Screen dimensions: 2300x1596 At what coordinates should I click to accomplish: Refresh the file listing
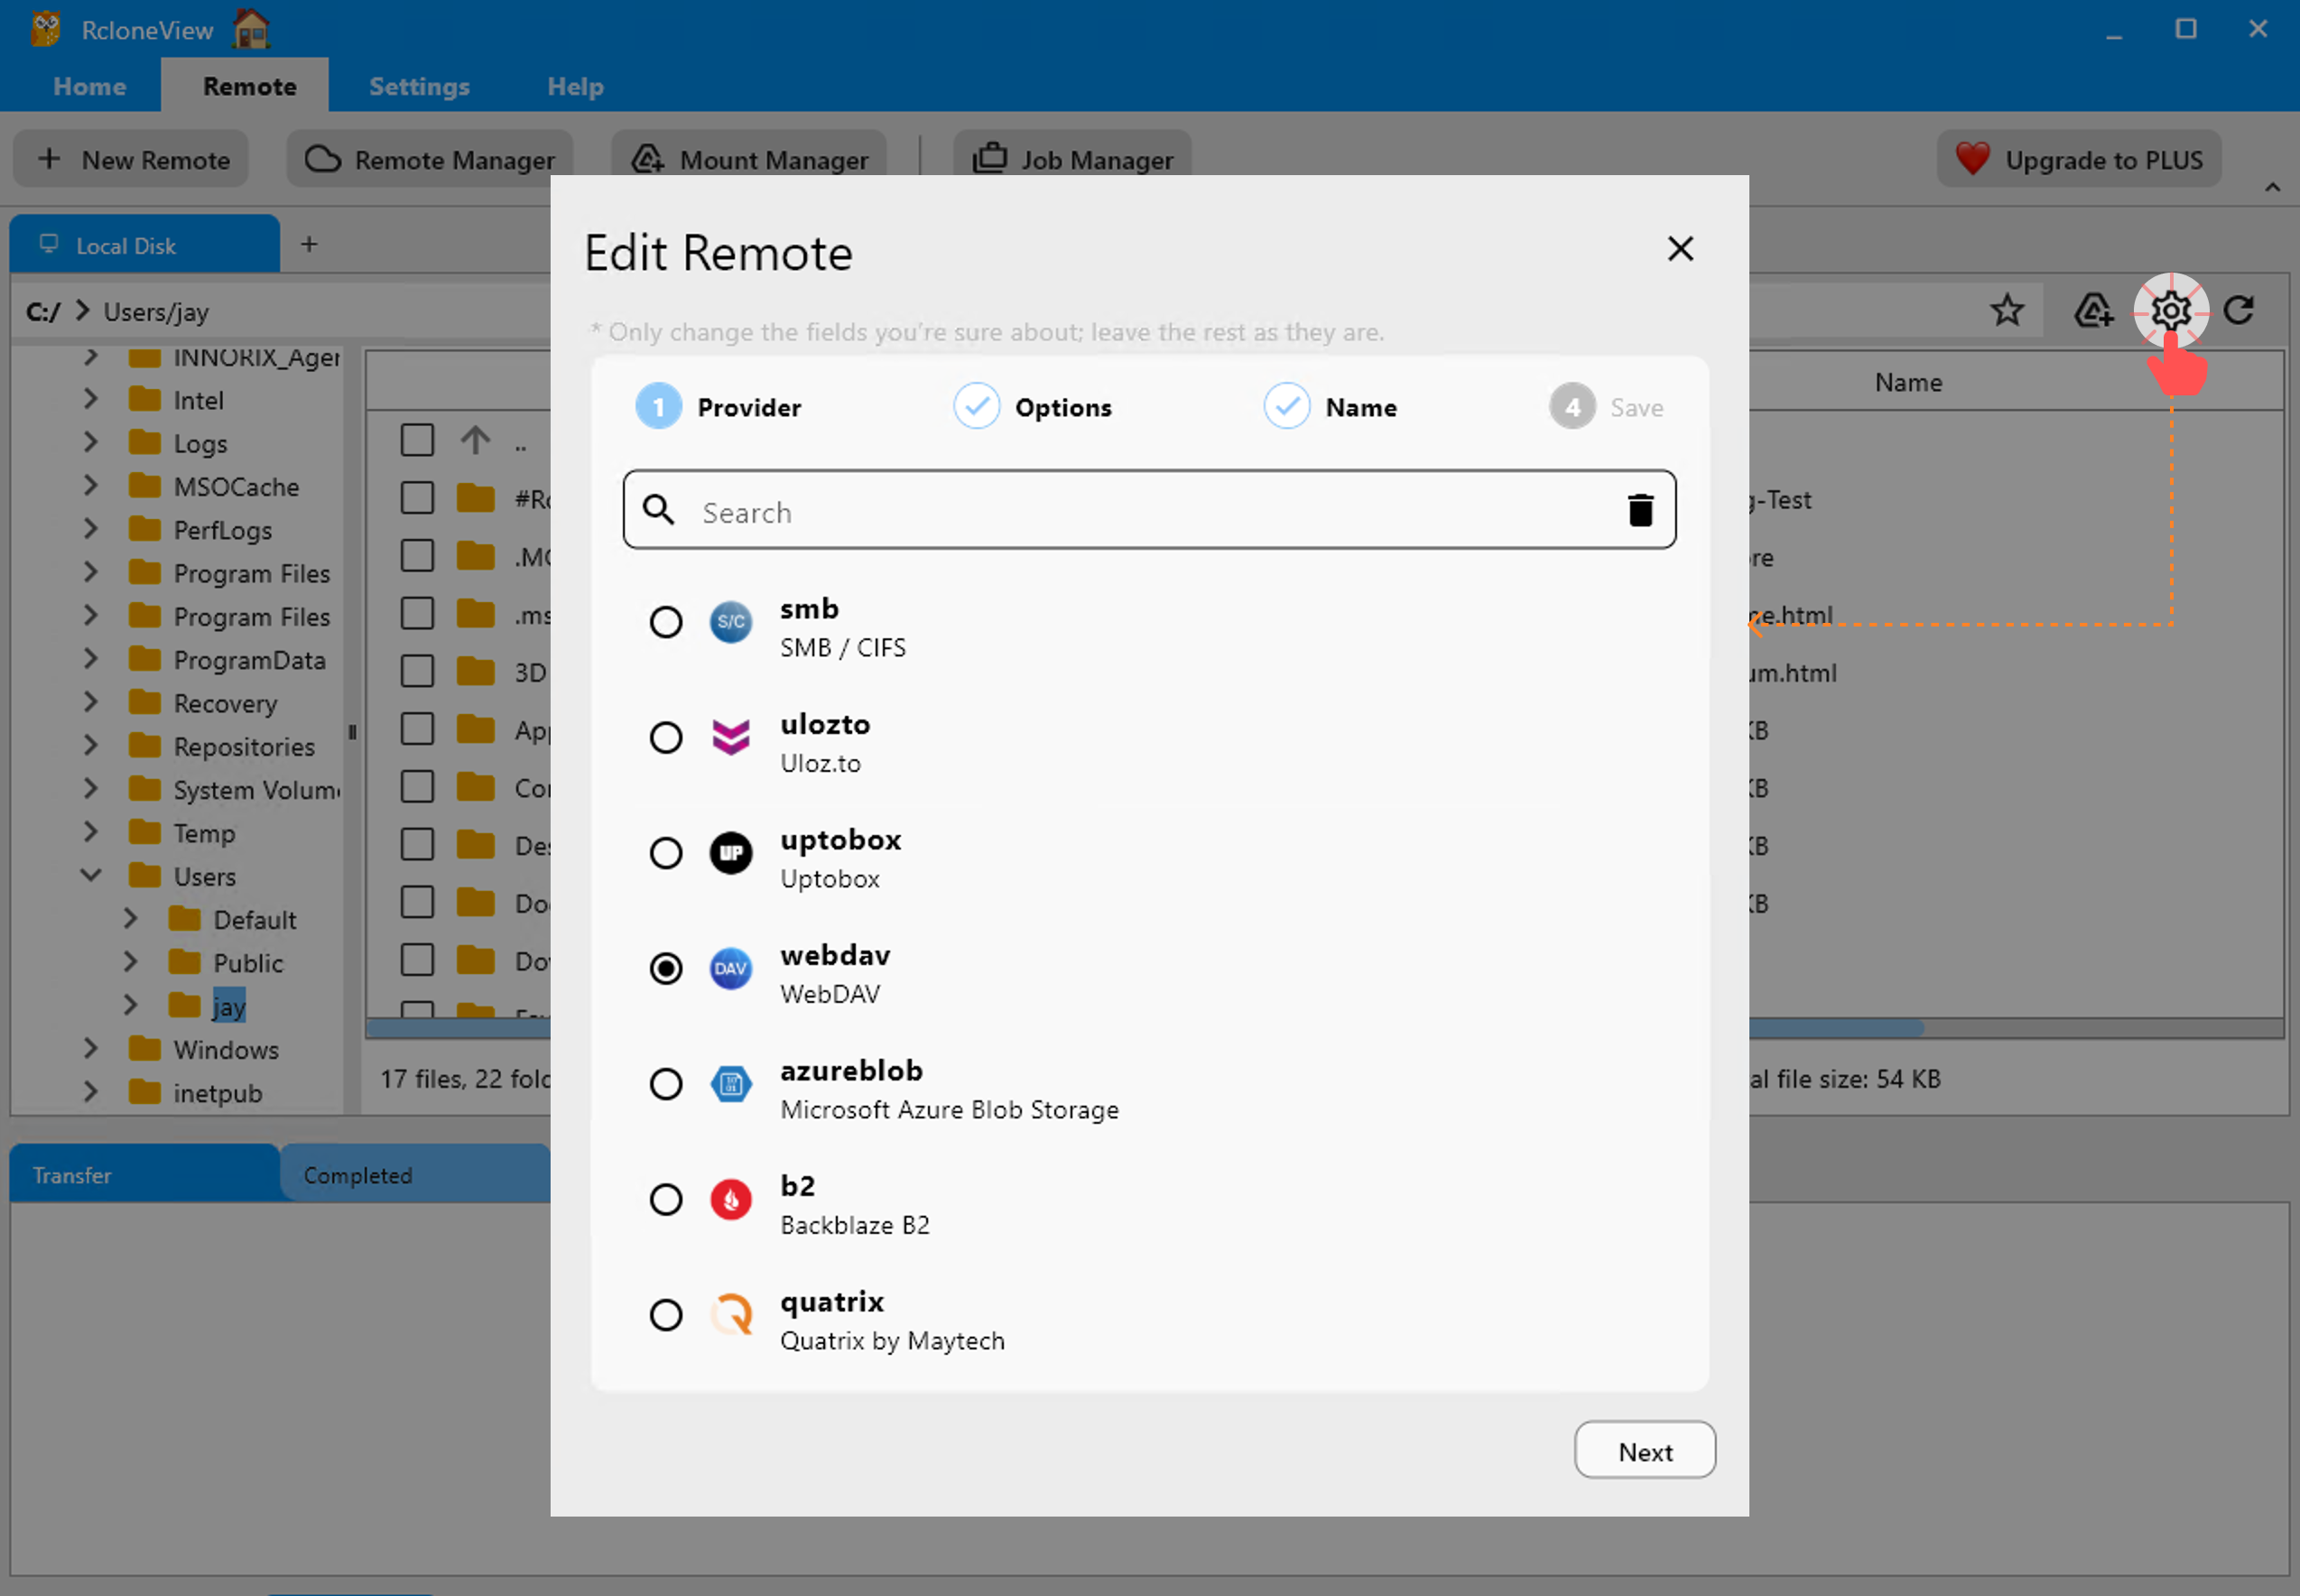click(x=2240, y=311)
